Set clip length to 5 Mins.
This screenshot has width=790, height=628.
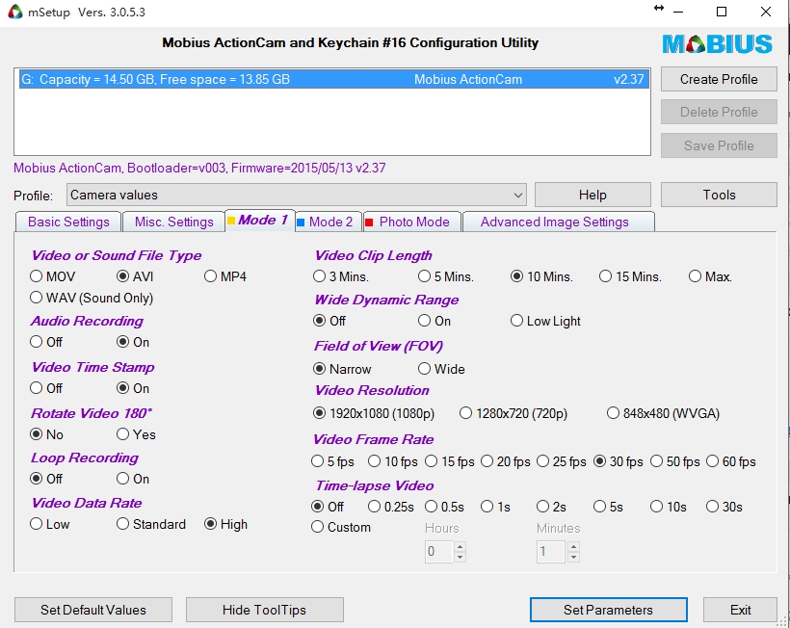pyautogui.click(x=446, y=276)
